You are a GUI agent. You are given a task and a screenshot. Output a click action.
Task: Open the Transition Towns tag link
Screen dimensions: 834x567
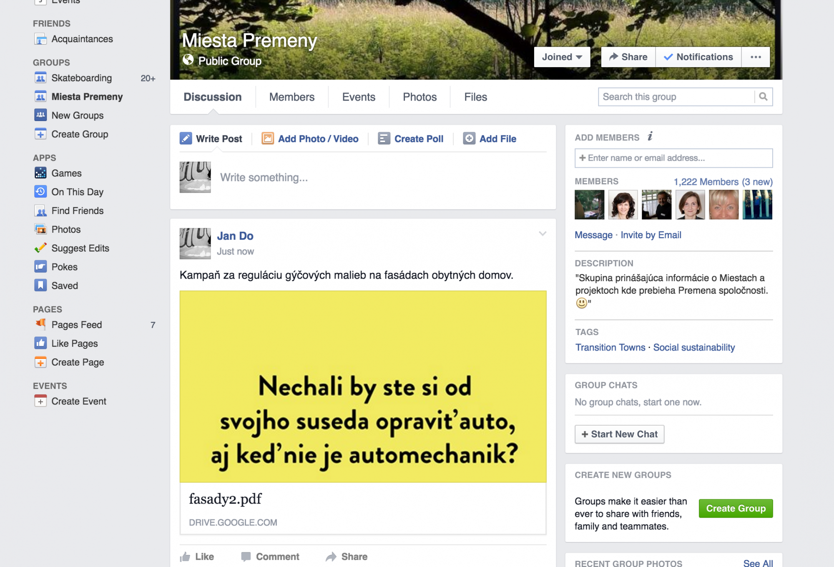[x=610, y=348]
